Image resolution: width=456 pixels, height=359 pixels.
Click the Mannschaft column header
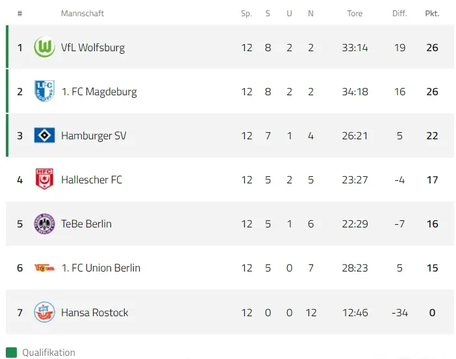(82, 14)
